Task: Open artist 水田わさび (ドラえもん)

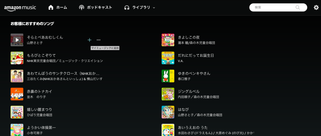Action: [195, 133]
